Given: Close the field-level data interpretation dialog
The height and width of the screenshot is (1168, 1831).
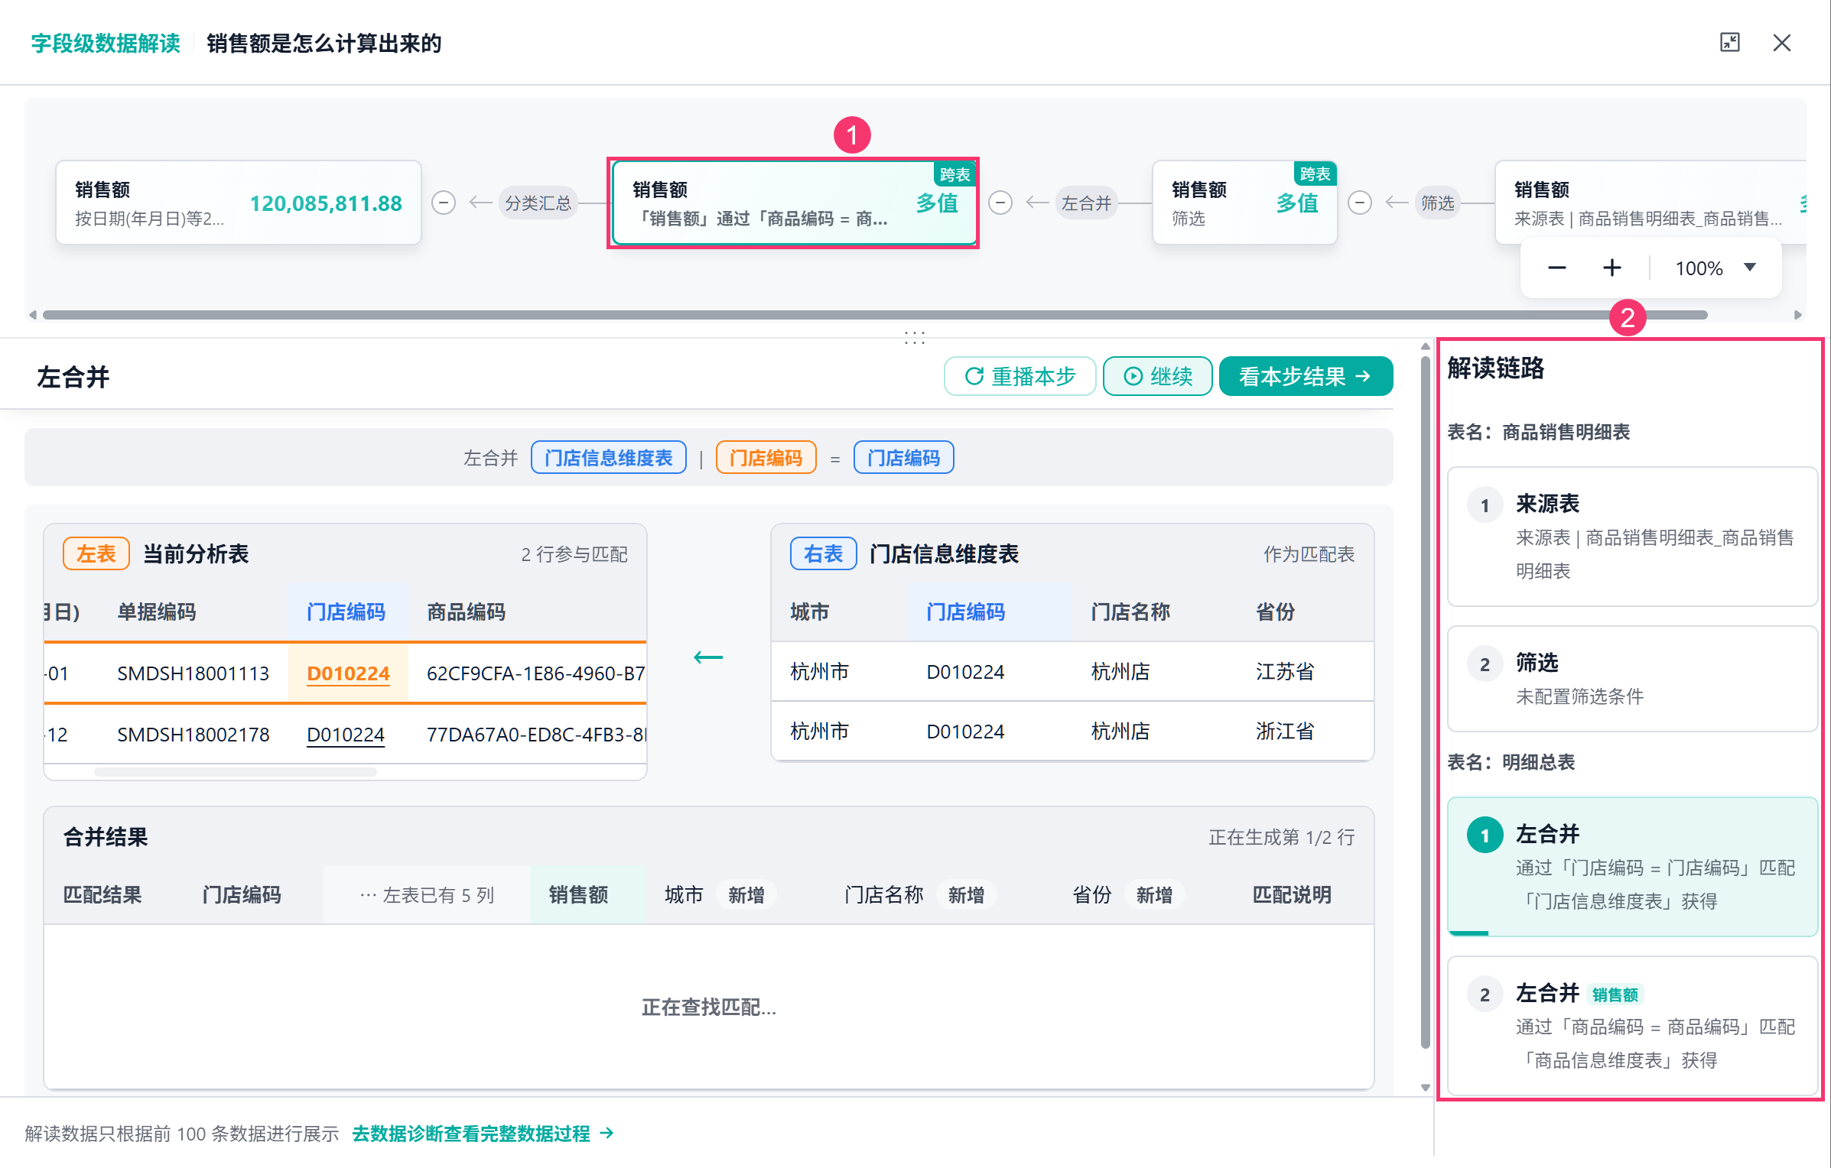Looking at the screenshot, I should point(1781,43).
